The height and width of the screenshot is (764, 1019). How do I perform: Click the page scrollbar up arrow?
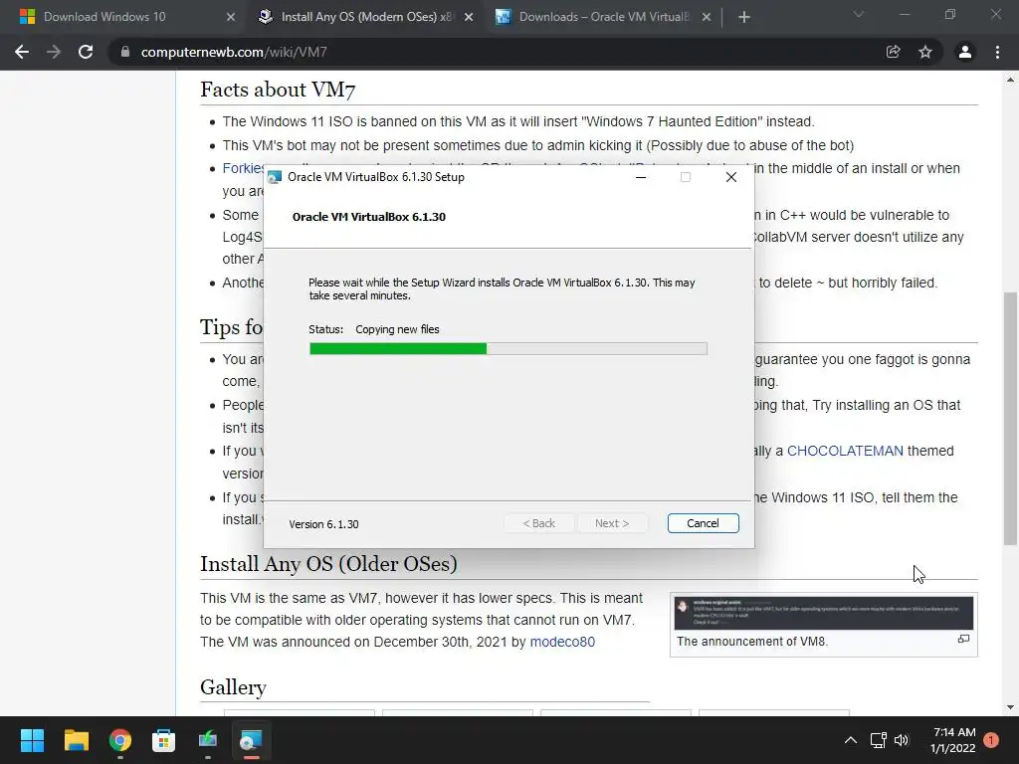(1010, 80)
